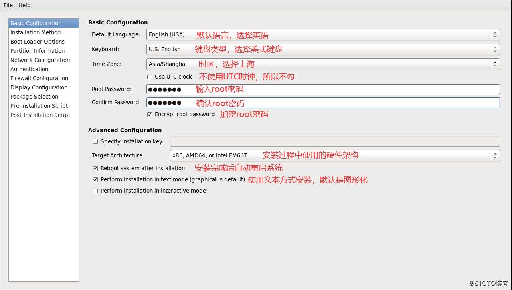Open the Pre-Installation Script section

[x=44, y=106]
